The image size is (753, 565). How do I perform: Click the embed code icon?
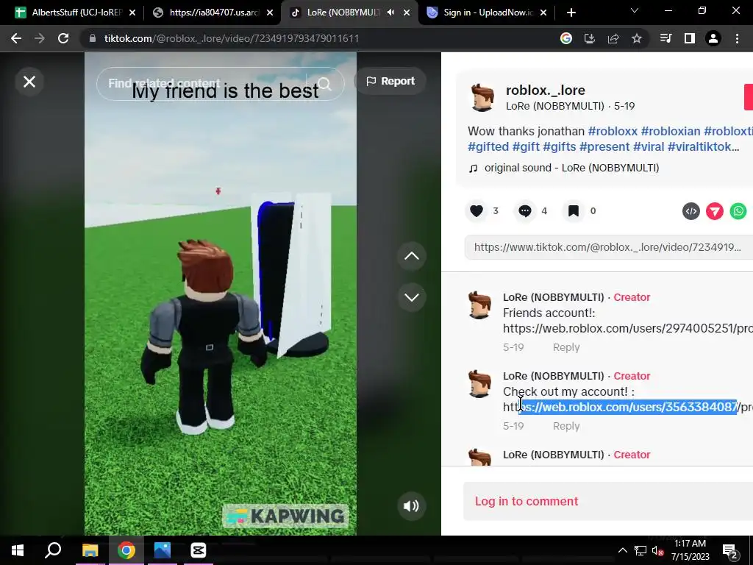click(x=691, y=211)
